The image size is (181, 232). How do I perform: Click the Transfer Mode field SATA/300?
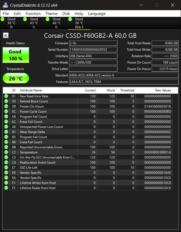tap(93, 62)
